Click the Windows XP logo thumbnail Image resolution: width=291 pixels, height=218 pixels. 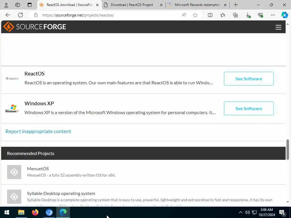12,108
